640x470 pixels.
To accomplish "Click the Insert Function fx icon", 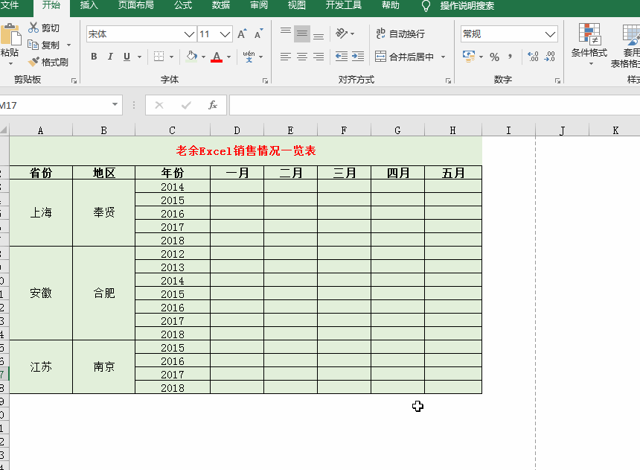I will click(x=213, y=105).
